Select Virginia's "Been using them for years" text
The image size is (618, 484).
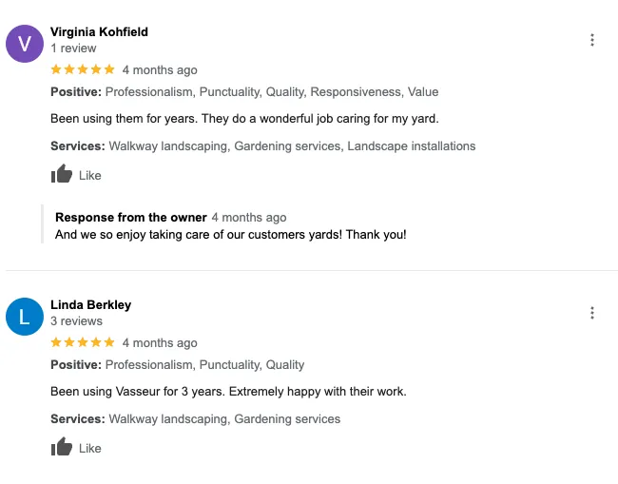244,119
